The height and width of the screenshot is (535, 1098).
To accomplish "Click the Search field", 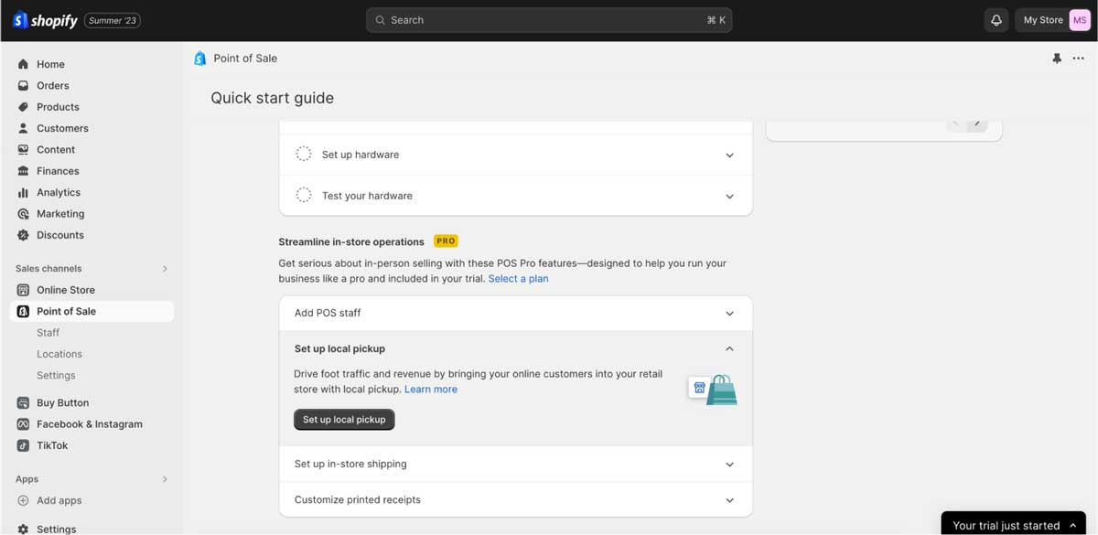I will point(549,19).
